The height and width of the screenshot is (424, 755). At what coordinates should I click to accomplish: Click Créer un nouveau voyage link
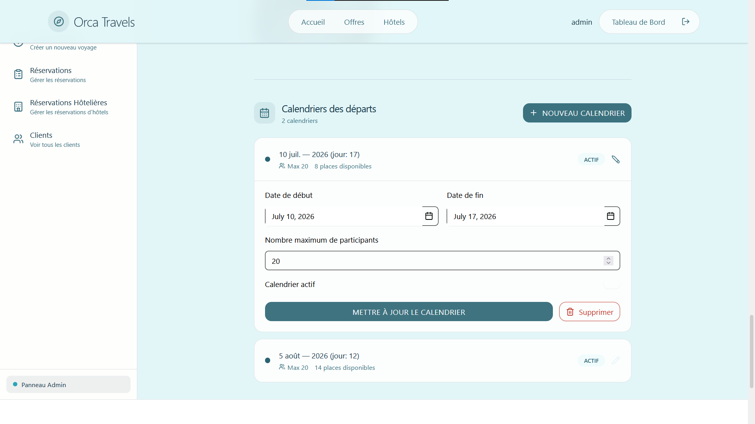(63, 48)
